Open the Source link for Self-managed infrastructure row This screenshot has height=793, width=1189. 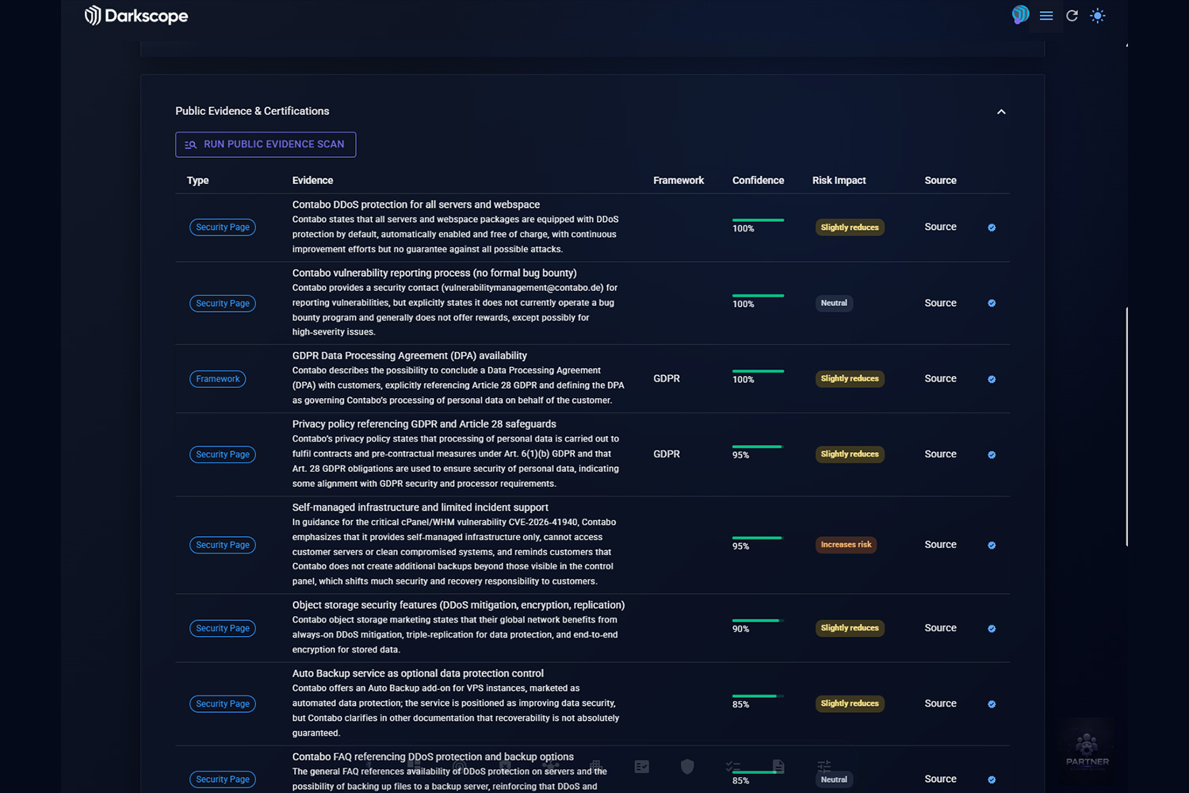pos(940,544)
